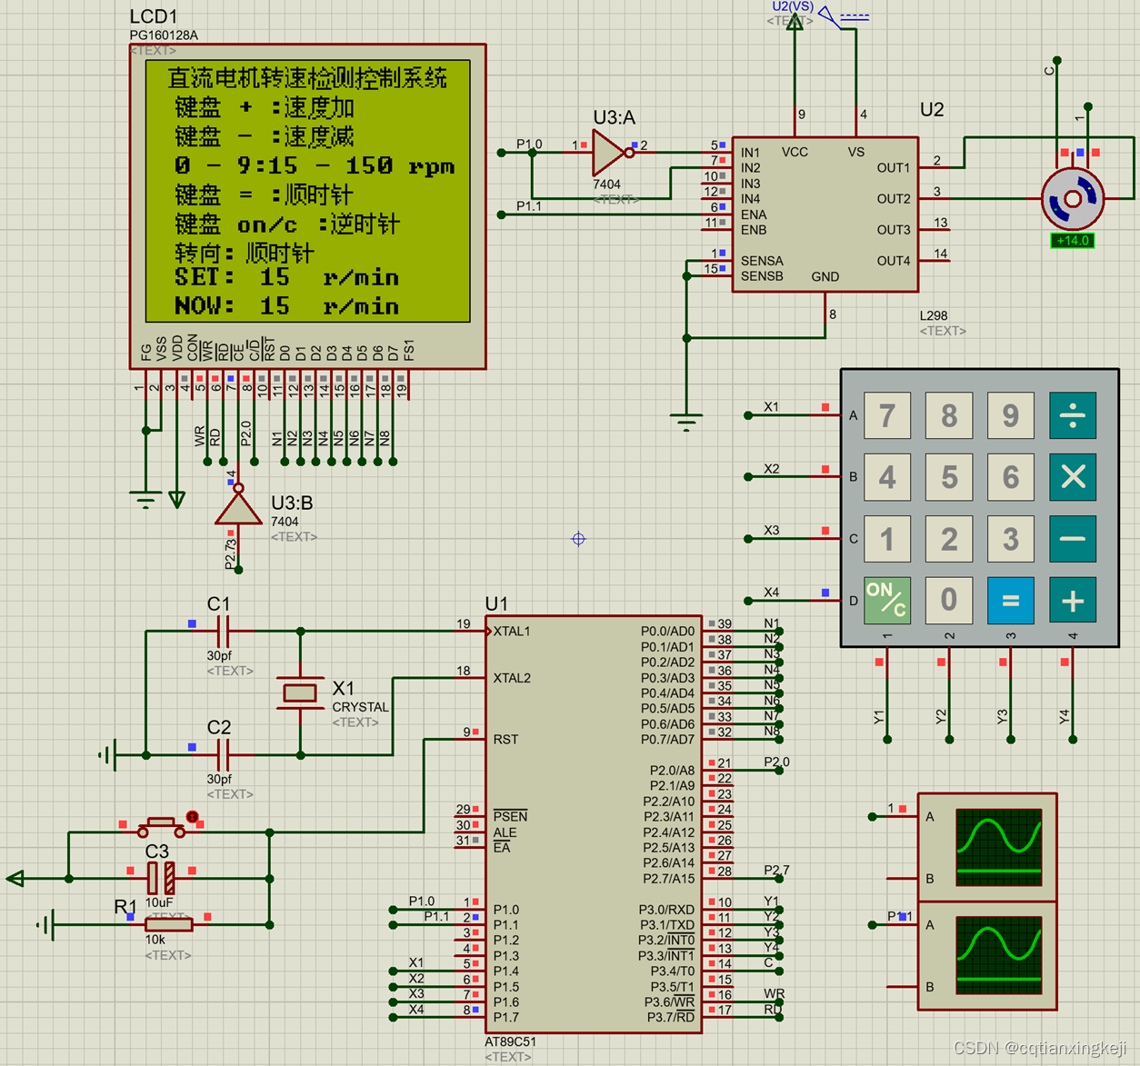Click keypad key 8

coord(949,415)
